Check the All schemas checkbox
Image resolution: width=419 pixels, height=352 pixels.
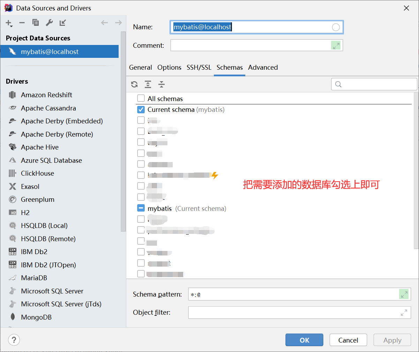pyautogui.click(x=141, y=98)
